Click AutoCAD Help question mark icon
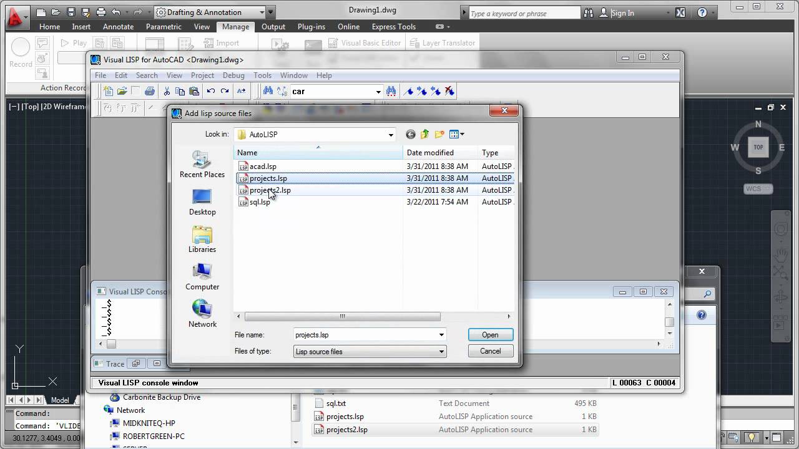Viewport: 799px width, 449px height. click(702, 12)
